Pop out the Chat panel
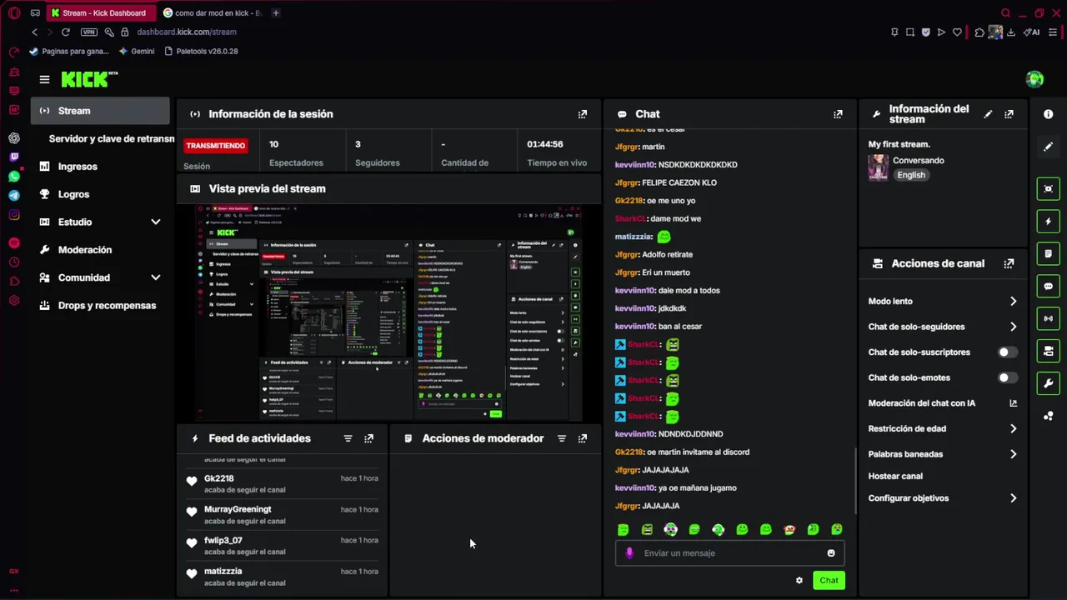Viewport: 1067px width, 600px height. tap(838, 114)
